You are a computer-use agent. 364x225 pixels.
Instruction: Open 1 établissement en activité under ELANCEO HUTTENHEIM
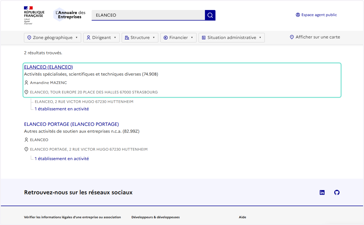point(62,109)
